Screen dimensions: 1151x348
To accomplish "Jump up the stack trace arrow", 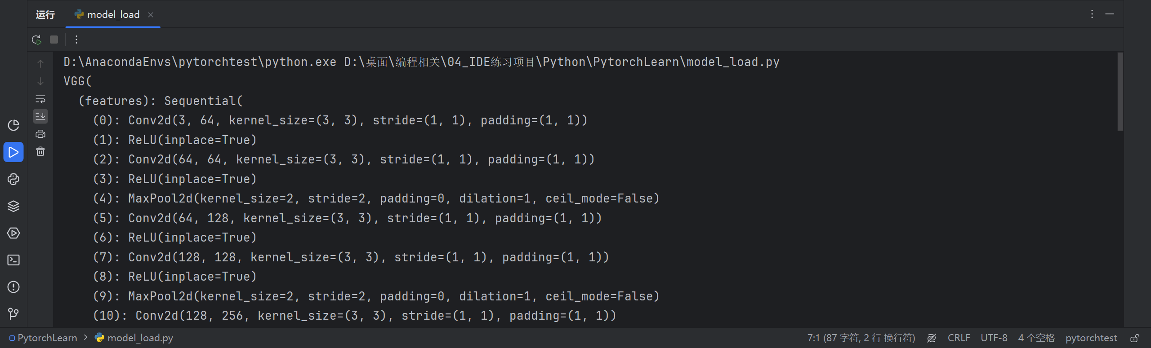I will pyautogui.click(x=40, y=63).
